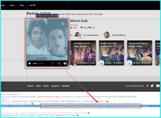This screenshot has width=161, height=118.
Task: Open Smule YouTube channel icon
Action: point(158,86)
